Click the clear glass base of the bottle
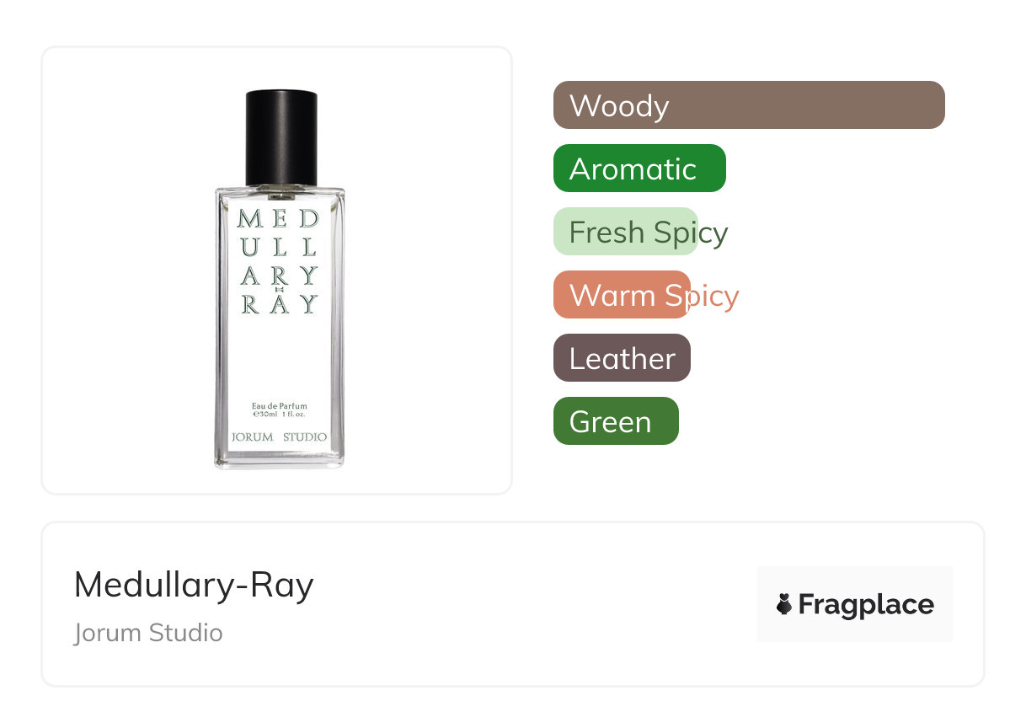The height and width of the screenshot is (728, 1026). 279,459
